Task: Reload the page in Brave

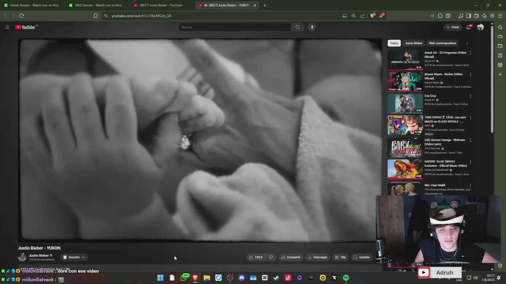Action: 21,16
